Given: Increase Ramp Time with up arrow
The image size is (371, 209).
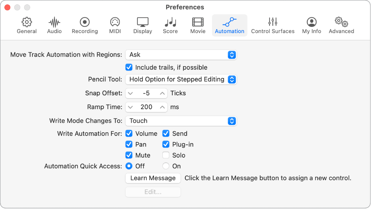Looking at the screenshot, I should (162, 107).
